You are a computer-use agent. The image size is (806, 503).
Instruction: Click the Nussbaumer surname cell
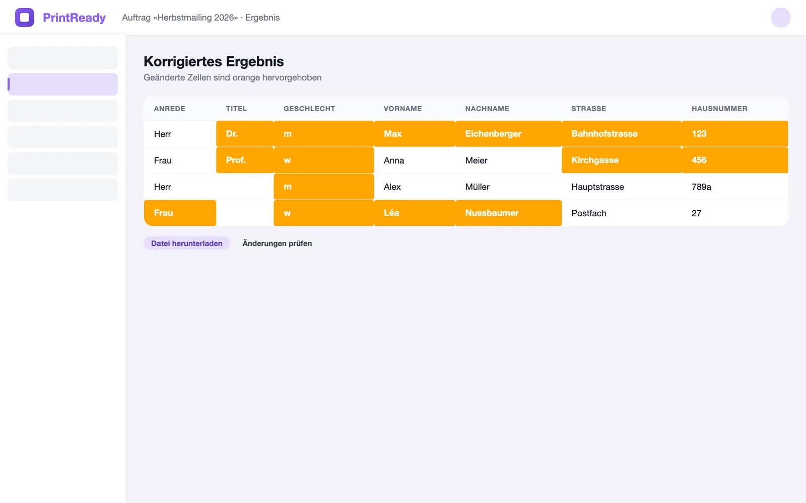click(508, 213)
